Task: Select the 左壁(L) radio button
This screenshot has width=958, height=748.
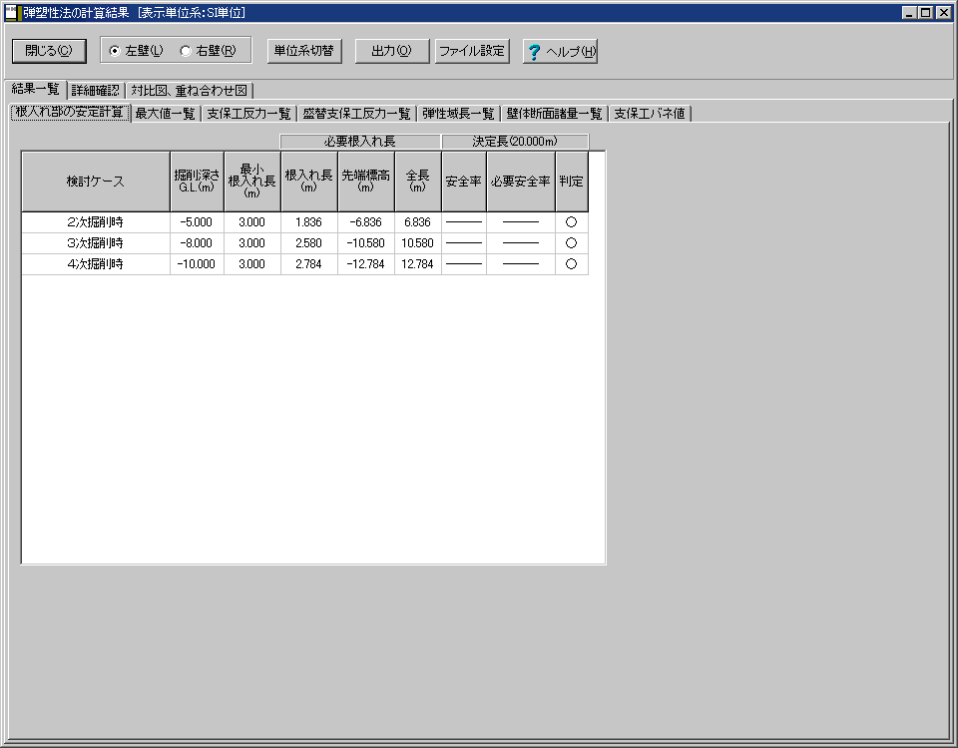Action: click(x=115, y=51)
